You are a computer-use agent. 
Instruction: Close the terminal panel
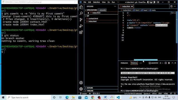175,63
